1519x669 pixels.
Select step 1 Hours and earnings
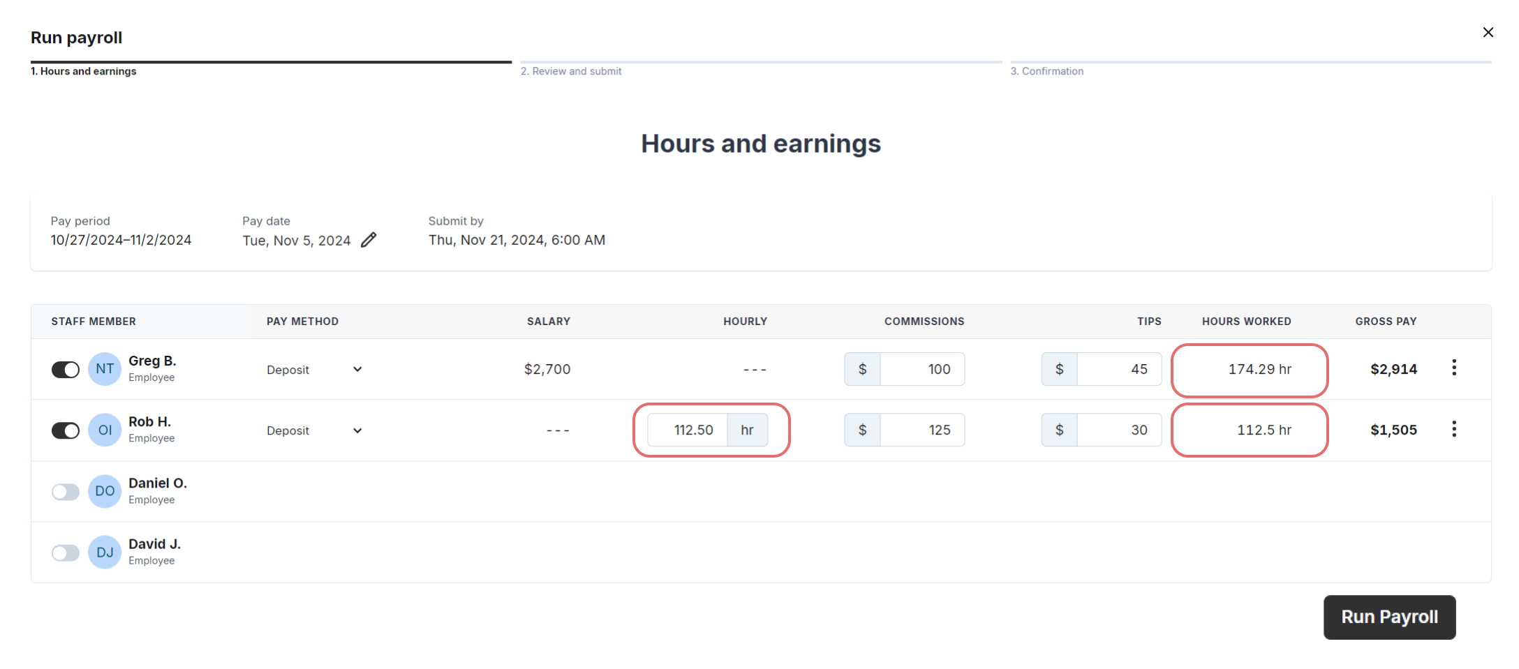pyautogui.click(x=84, y=71)
